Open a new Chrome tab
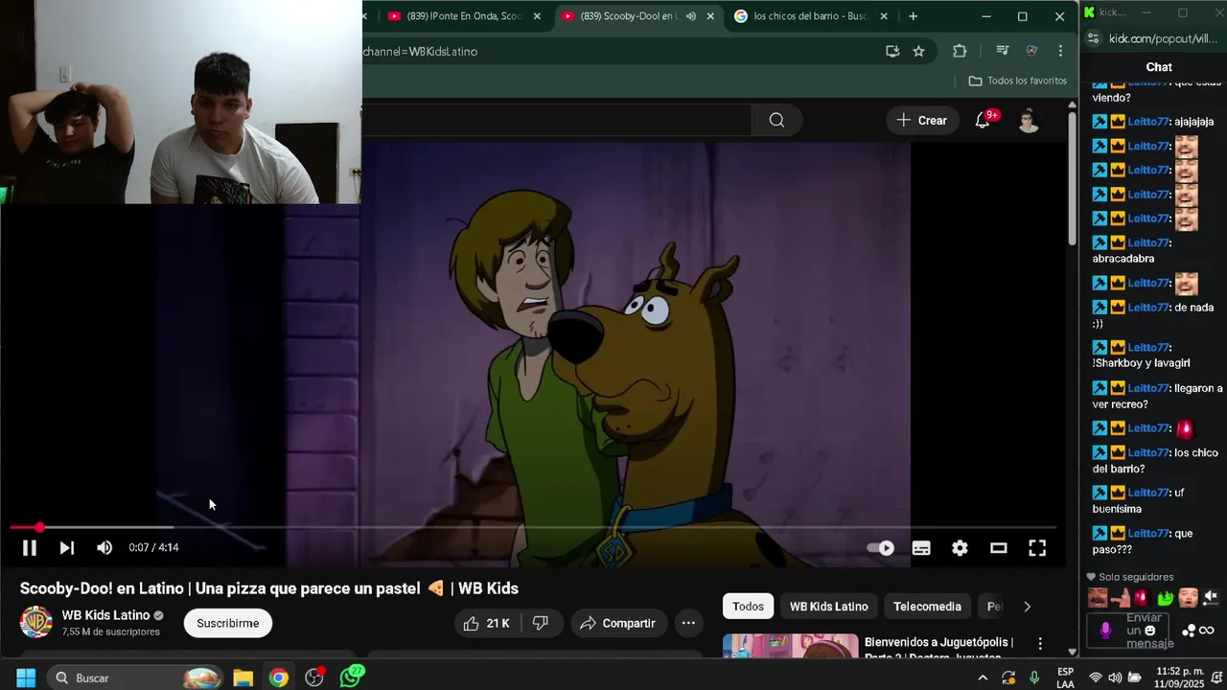Image resolution: width=1227 pixels, height=690 pixels. [x=913, y=16]
